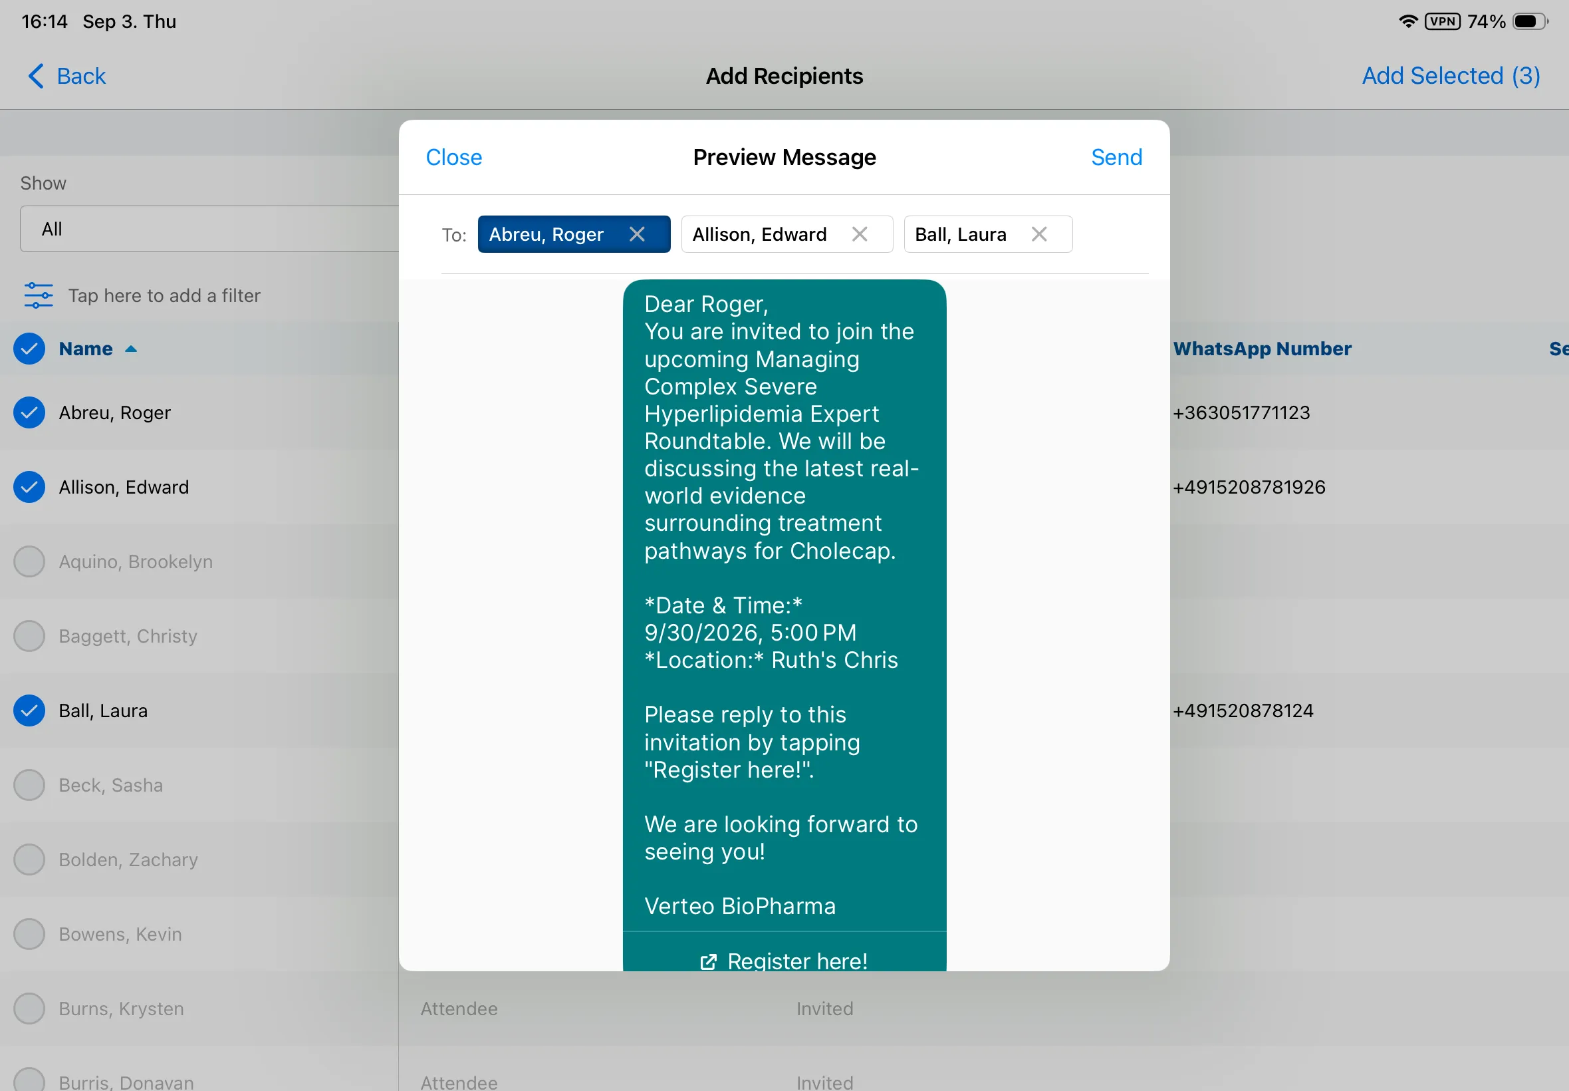The width and height of the screenshot is (1569, 1091).
Task: Toggle the select-all Name checkbox
Action: tap(29, 349)
